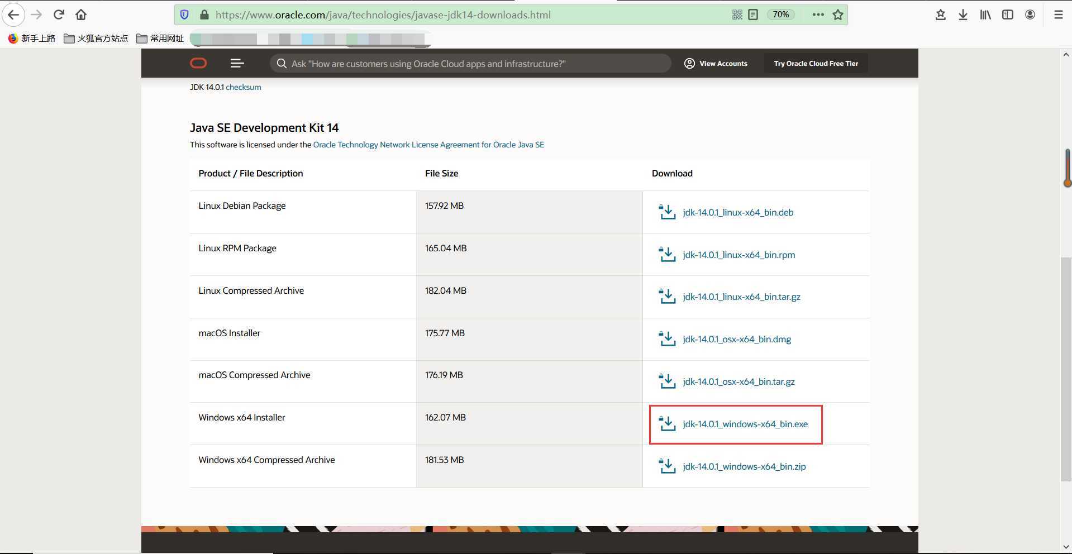Click download icon beside windows-x64_bin.zip
1072x554 pixels.
tap(667, 466)
